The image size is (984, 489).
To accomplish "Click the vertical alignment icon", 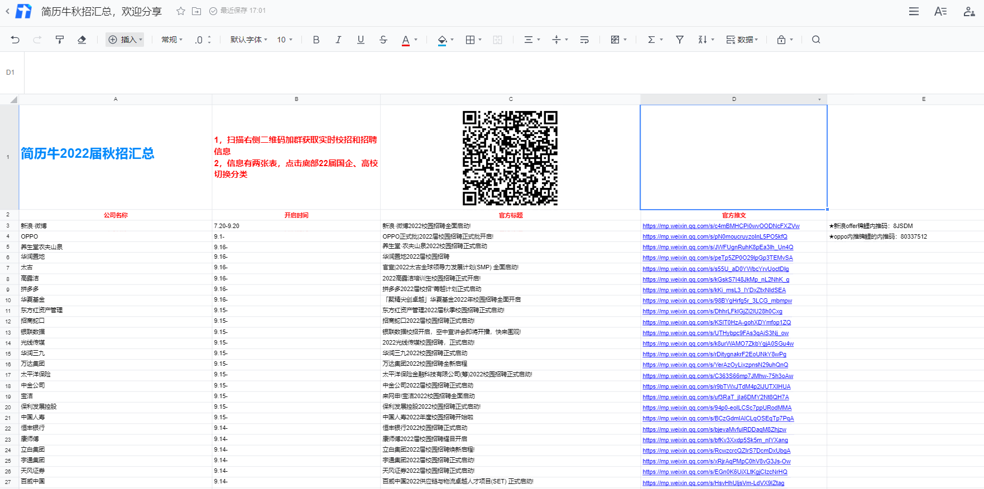I will (556, 40).
